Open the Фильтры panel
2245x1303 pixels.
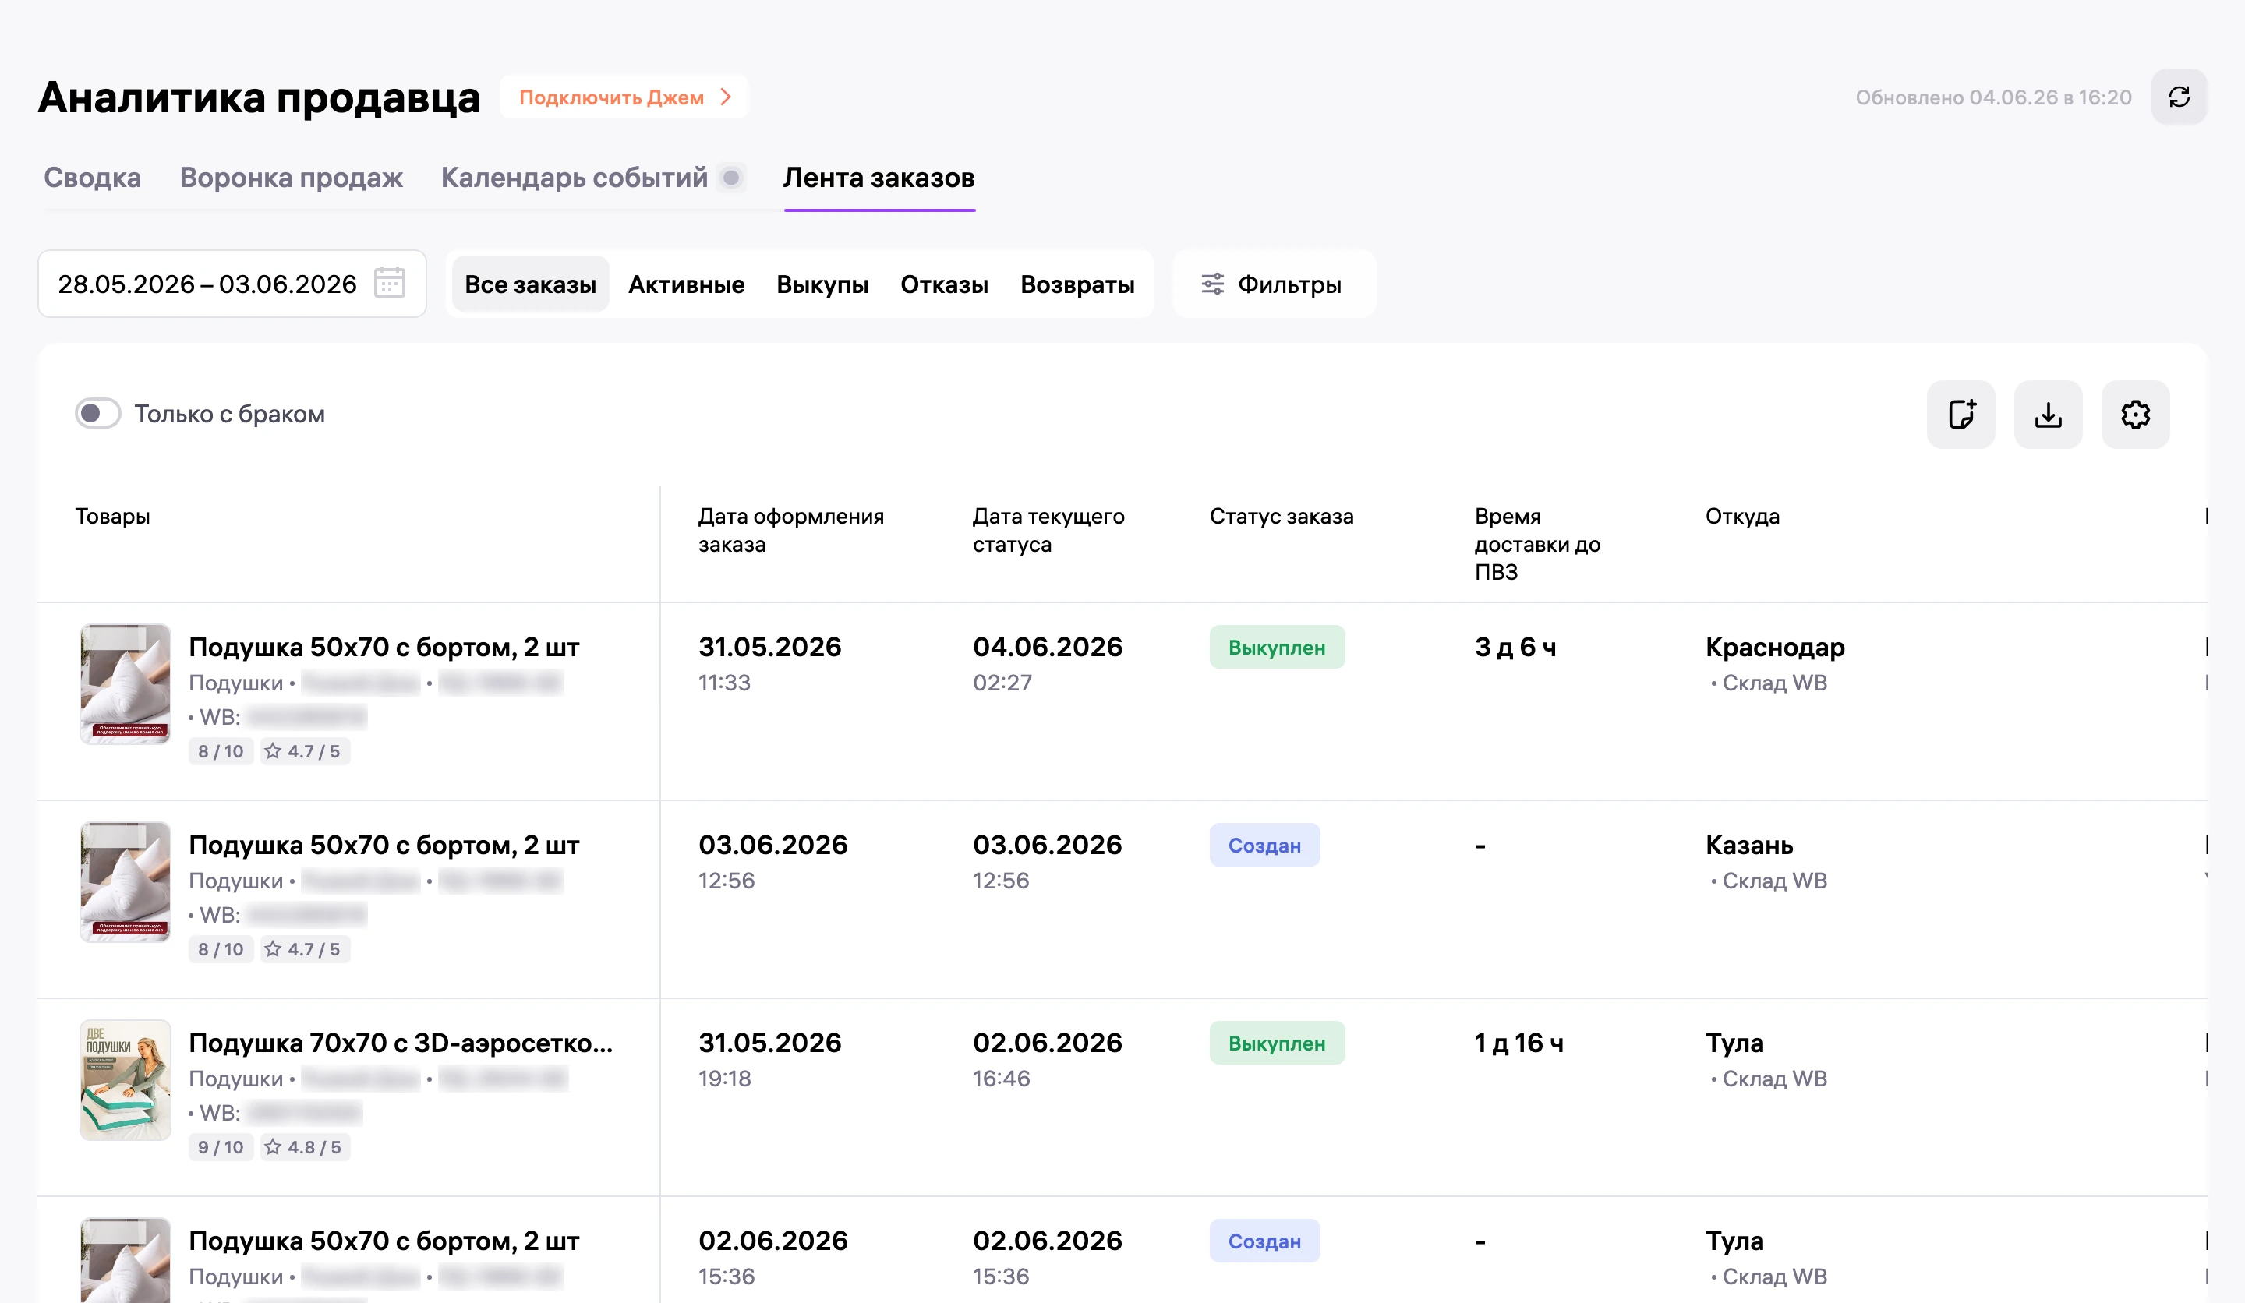click(x=1273, y=284)
